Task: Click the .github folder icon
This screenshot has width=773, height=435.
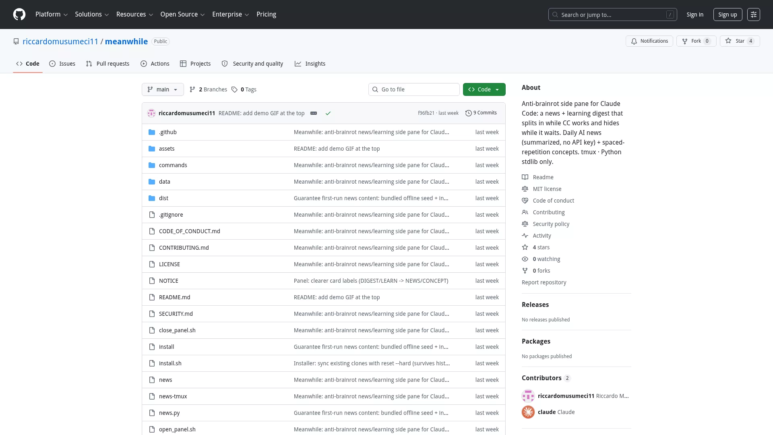Action: click(x=152, y=132)
